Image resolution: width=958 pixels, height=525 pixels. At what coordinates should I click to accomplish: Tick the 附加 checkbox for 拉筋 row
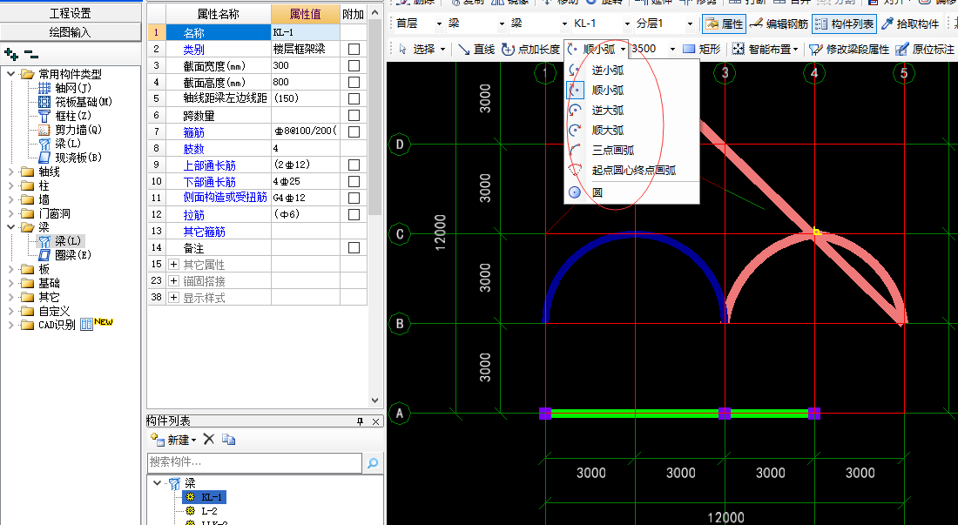[x=354, y=214]
